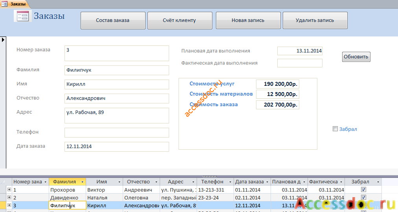This screenshot has height=212, width=398.
Task: Click the Номер заказа input field
Action: pyautogui.click(x=117, y=53)
